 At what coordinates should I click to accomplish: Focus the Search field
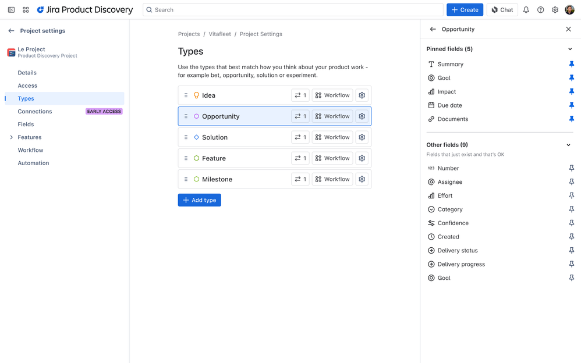pos(293,10)
